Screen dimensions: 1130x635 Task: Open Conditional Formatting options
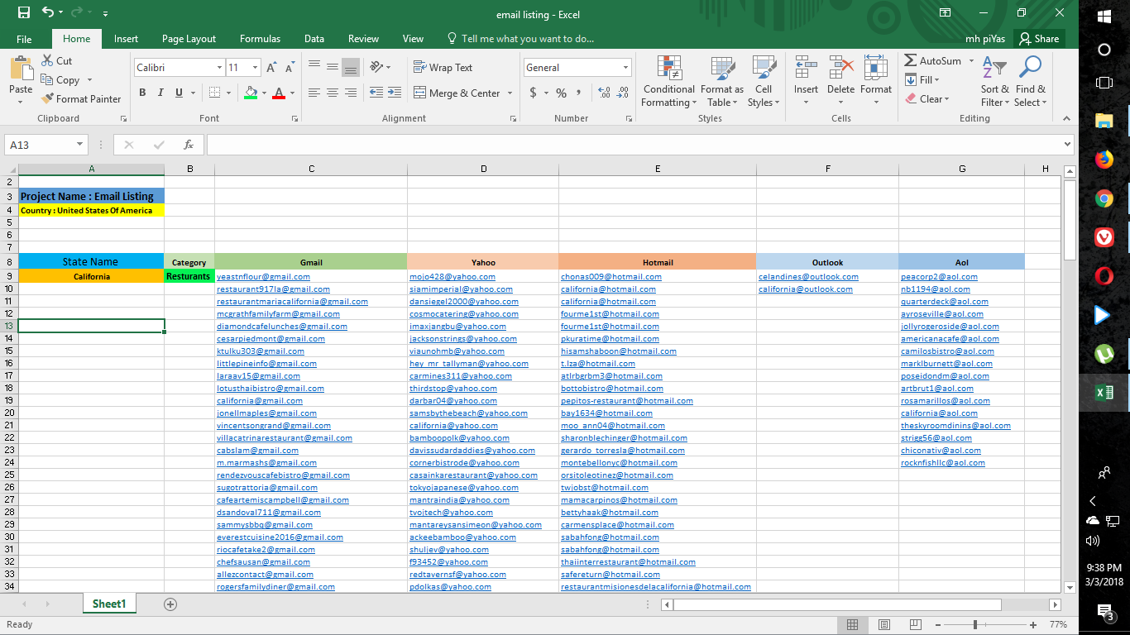pyautogui.click(x=668, y=79)
